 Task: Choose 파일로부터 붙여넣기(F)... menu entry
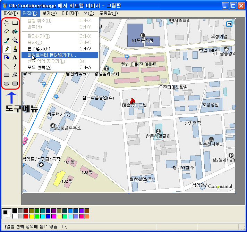[60, 55]
